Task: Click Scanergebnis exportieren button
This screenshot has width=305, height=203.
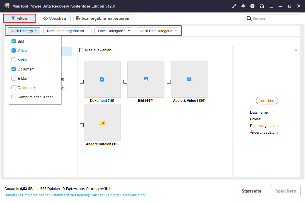Action: tap(103, 18)
